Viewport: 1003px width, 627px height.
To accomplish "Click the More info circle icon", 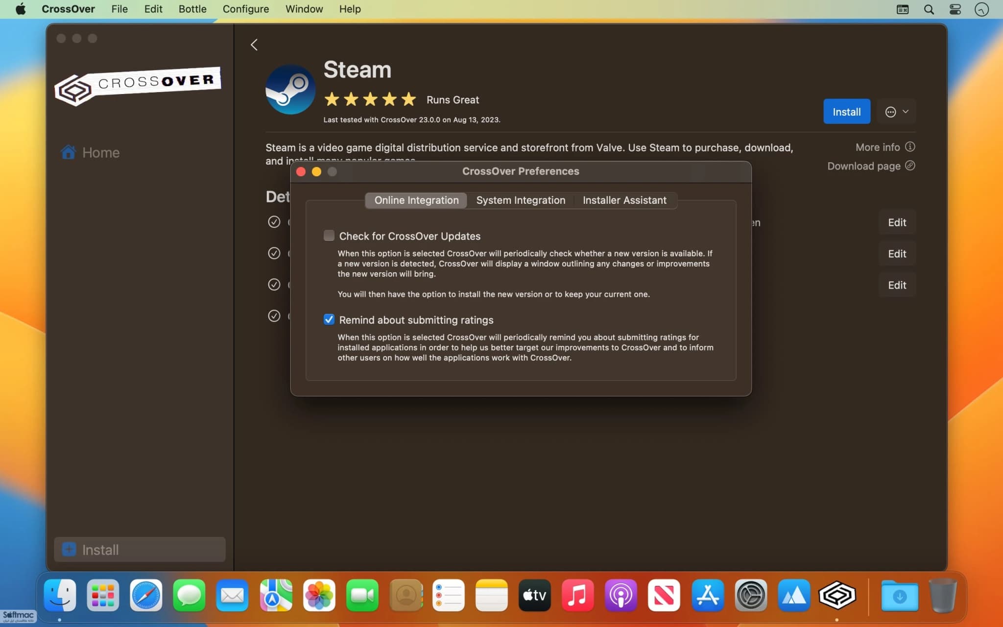I will (910, 146).
